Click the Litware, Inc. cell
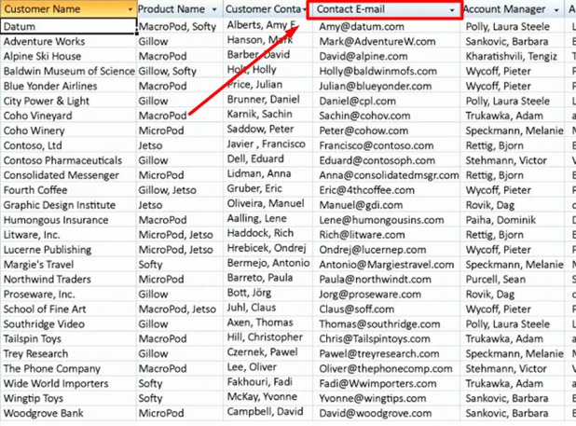 (x=68, y=235)
